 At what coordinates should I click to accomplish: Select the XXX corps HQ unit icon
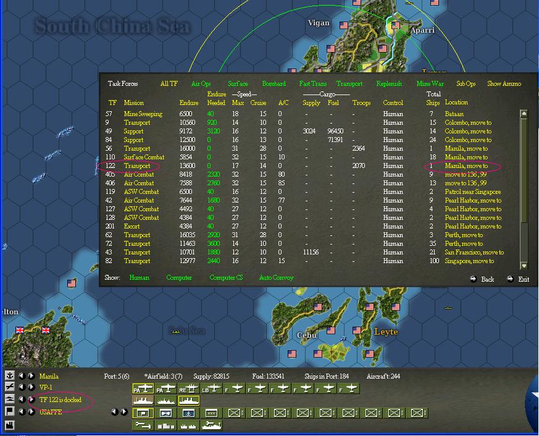(x=211, y=413)
